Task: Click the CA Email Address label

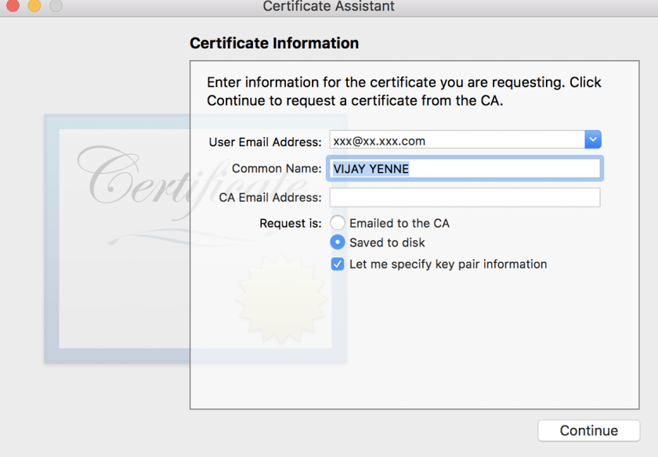Action: point(270,197)
